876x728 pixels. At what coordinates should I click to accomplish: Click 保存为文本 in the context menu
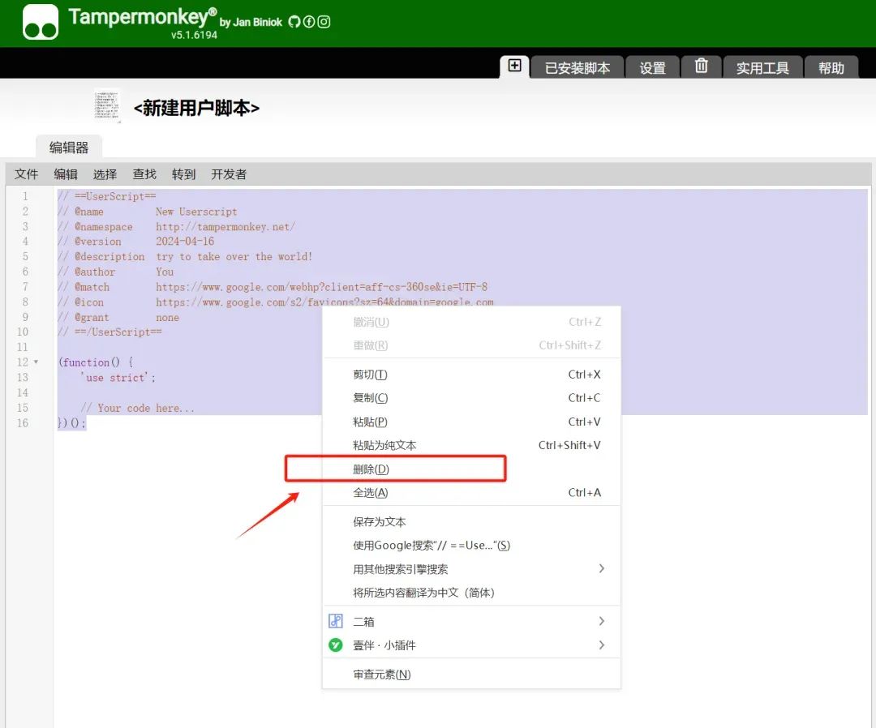(379, 521)
